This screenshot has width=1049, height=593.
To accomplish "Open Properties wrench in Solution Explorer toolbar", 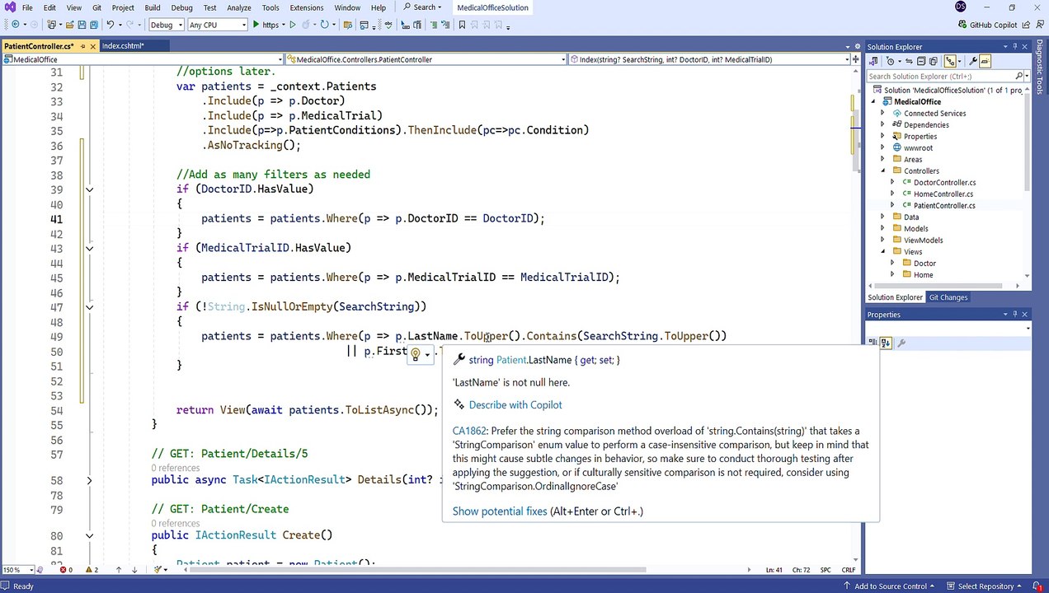I will 973,61.
